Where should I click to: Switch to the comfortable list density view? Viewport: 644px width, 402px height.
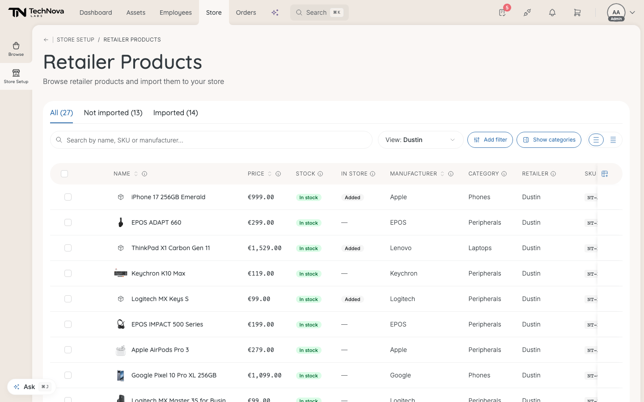(x=596, y=140)
